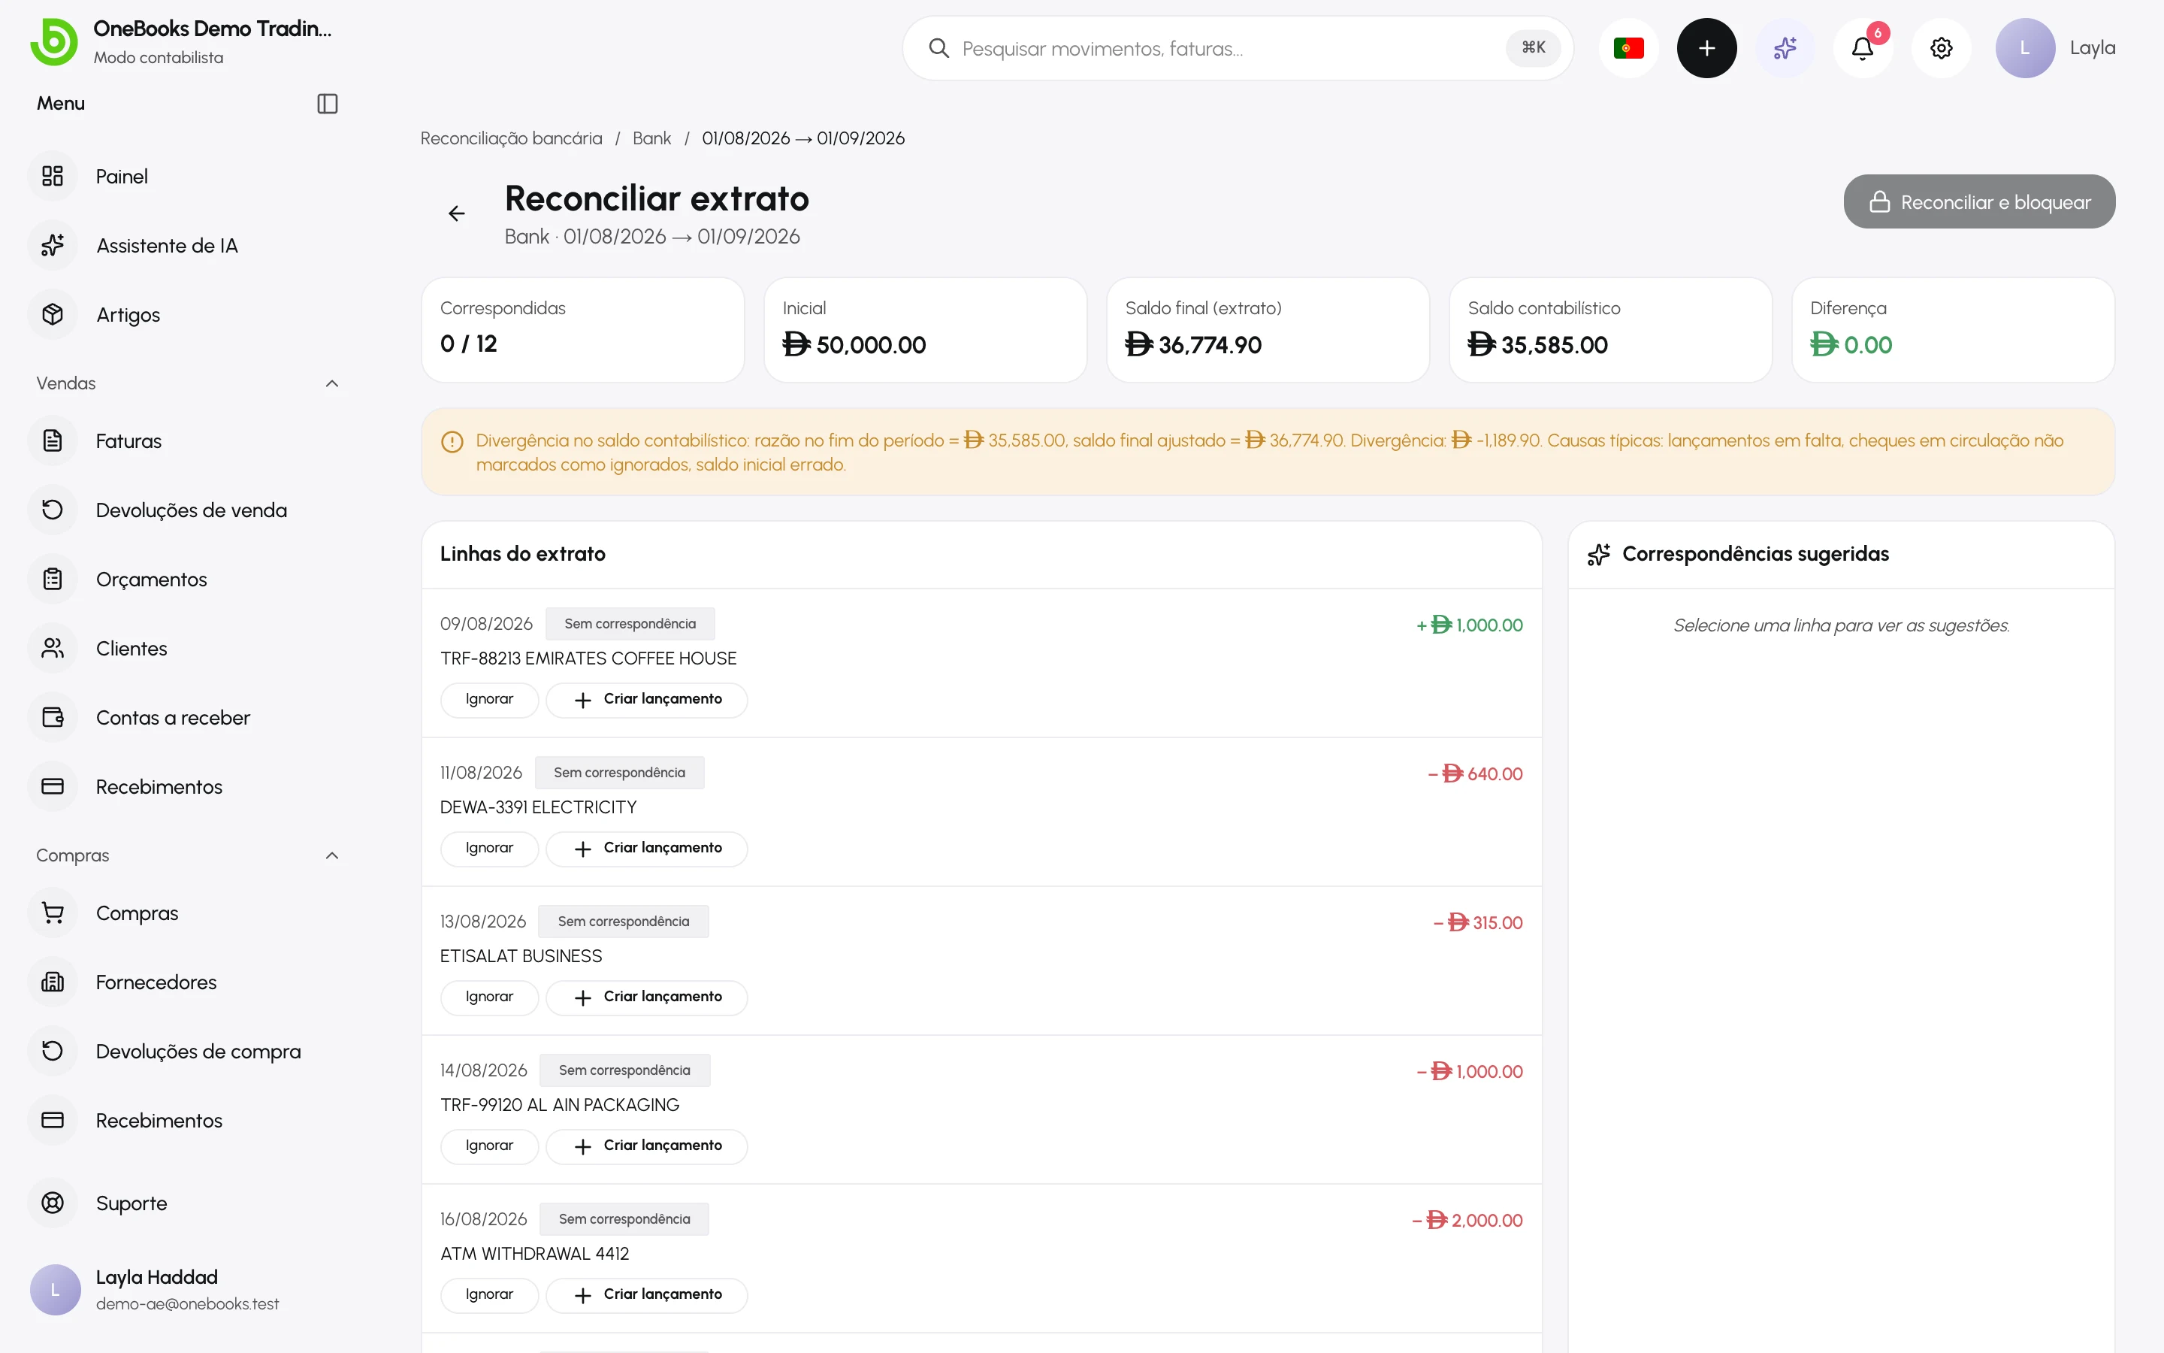Open Faturas in sidebar

click(x=128, y=441)
